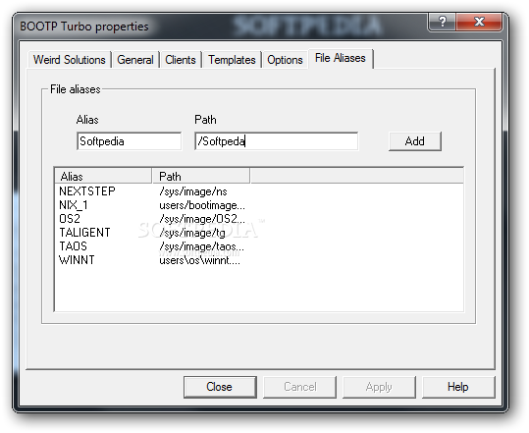Click the /sys/image/OS2... path cell
529x433 pixels.
pos(202,219)
